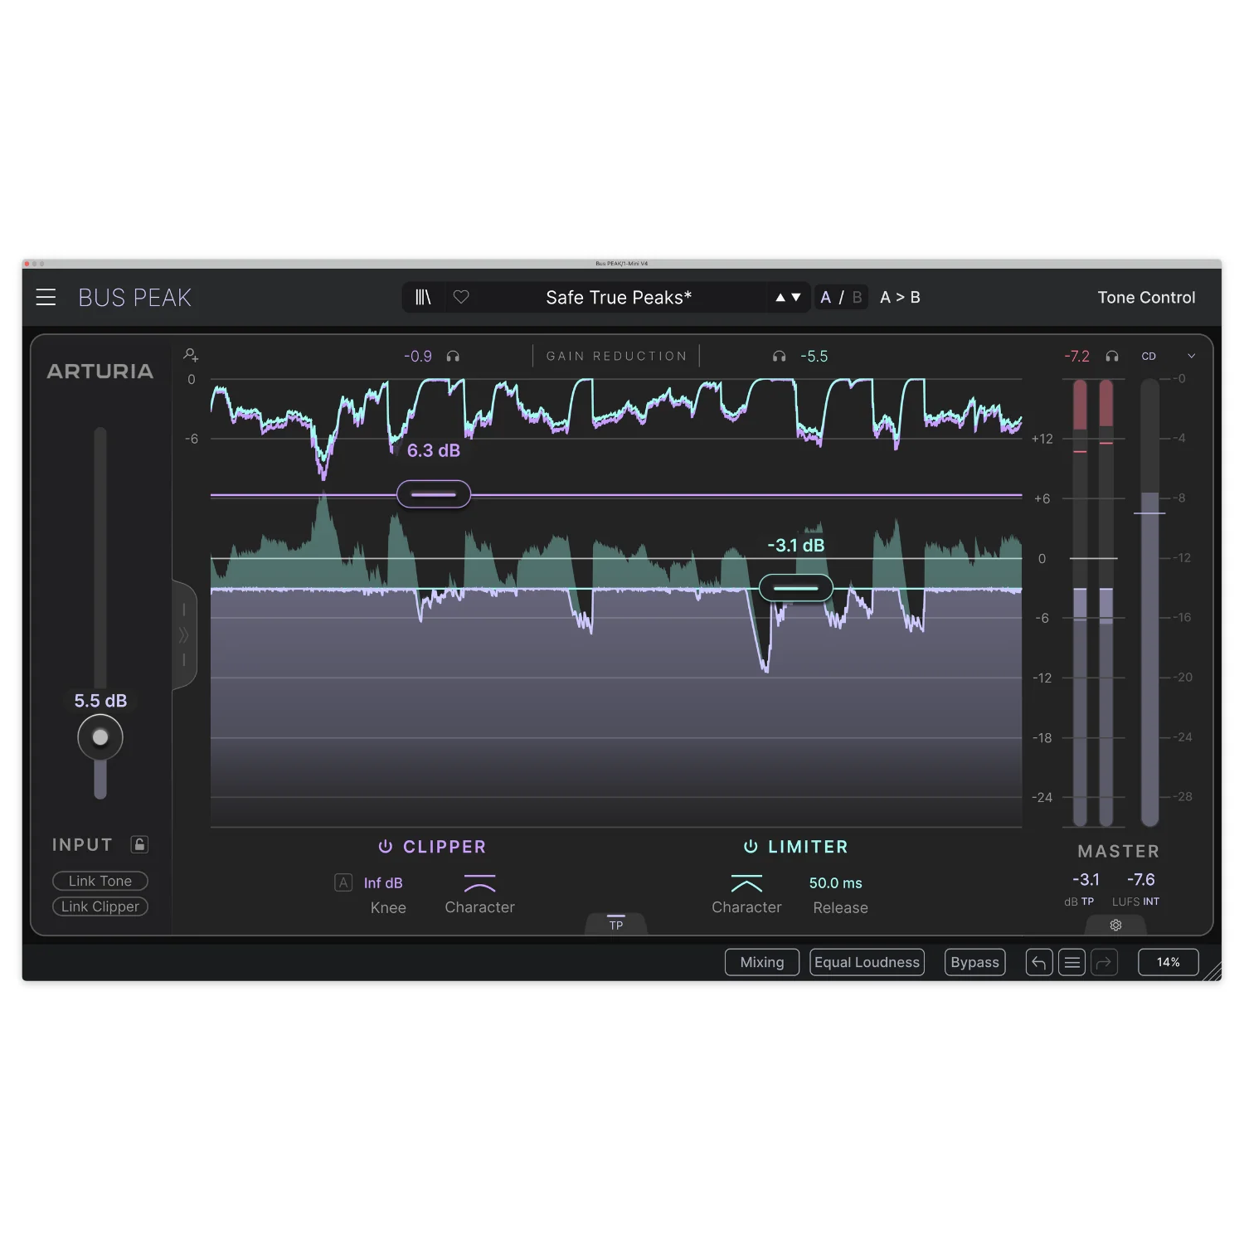Open the Safe True Peaks* preset name

(x=619, y=297)
